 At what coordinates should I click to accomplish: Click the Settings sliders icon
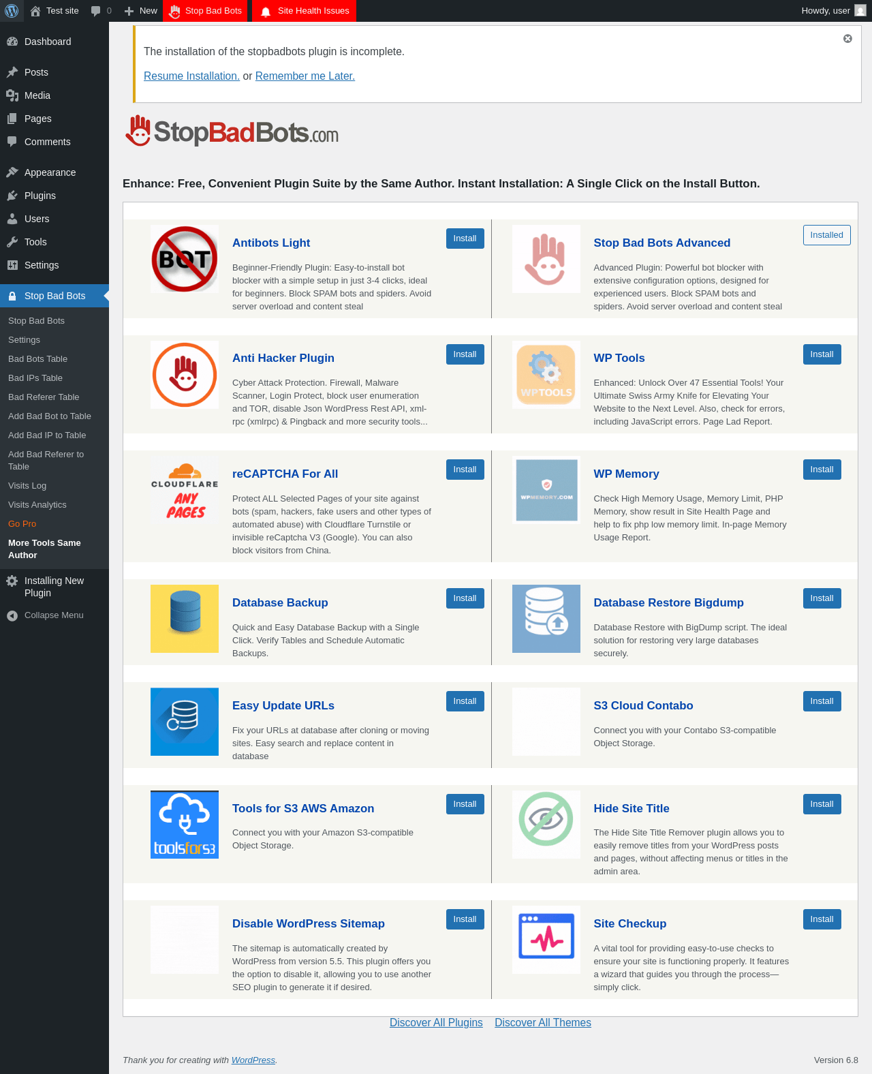pyautogui.click(x=12, y=265)
